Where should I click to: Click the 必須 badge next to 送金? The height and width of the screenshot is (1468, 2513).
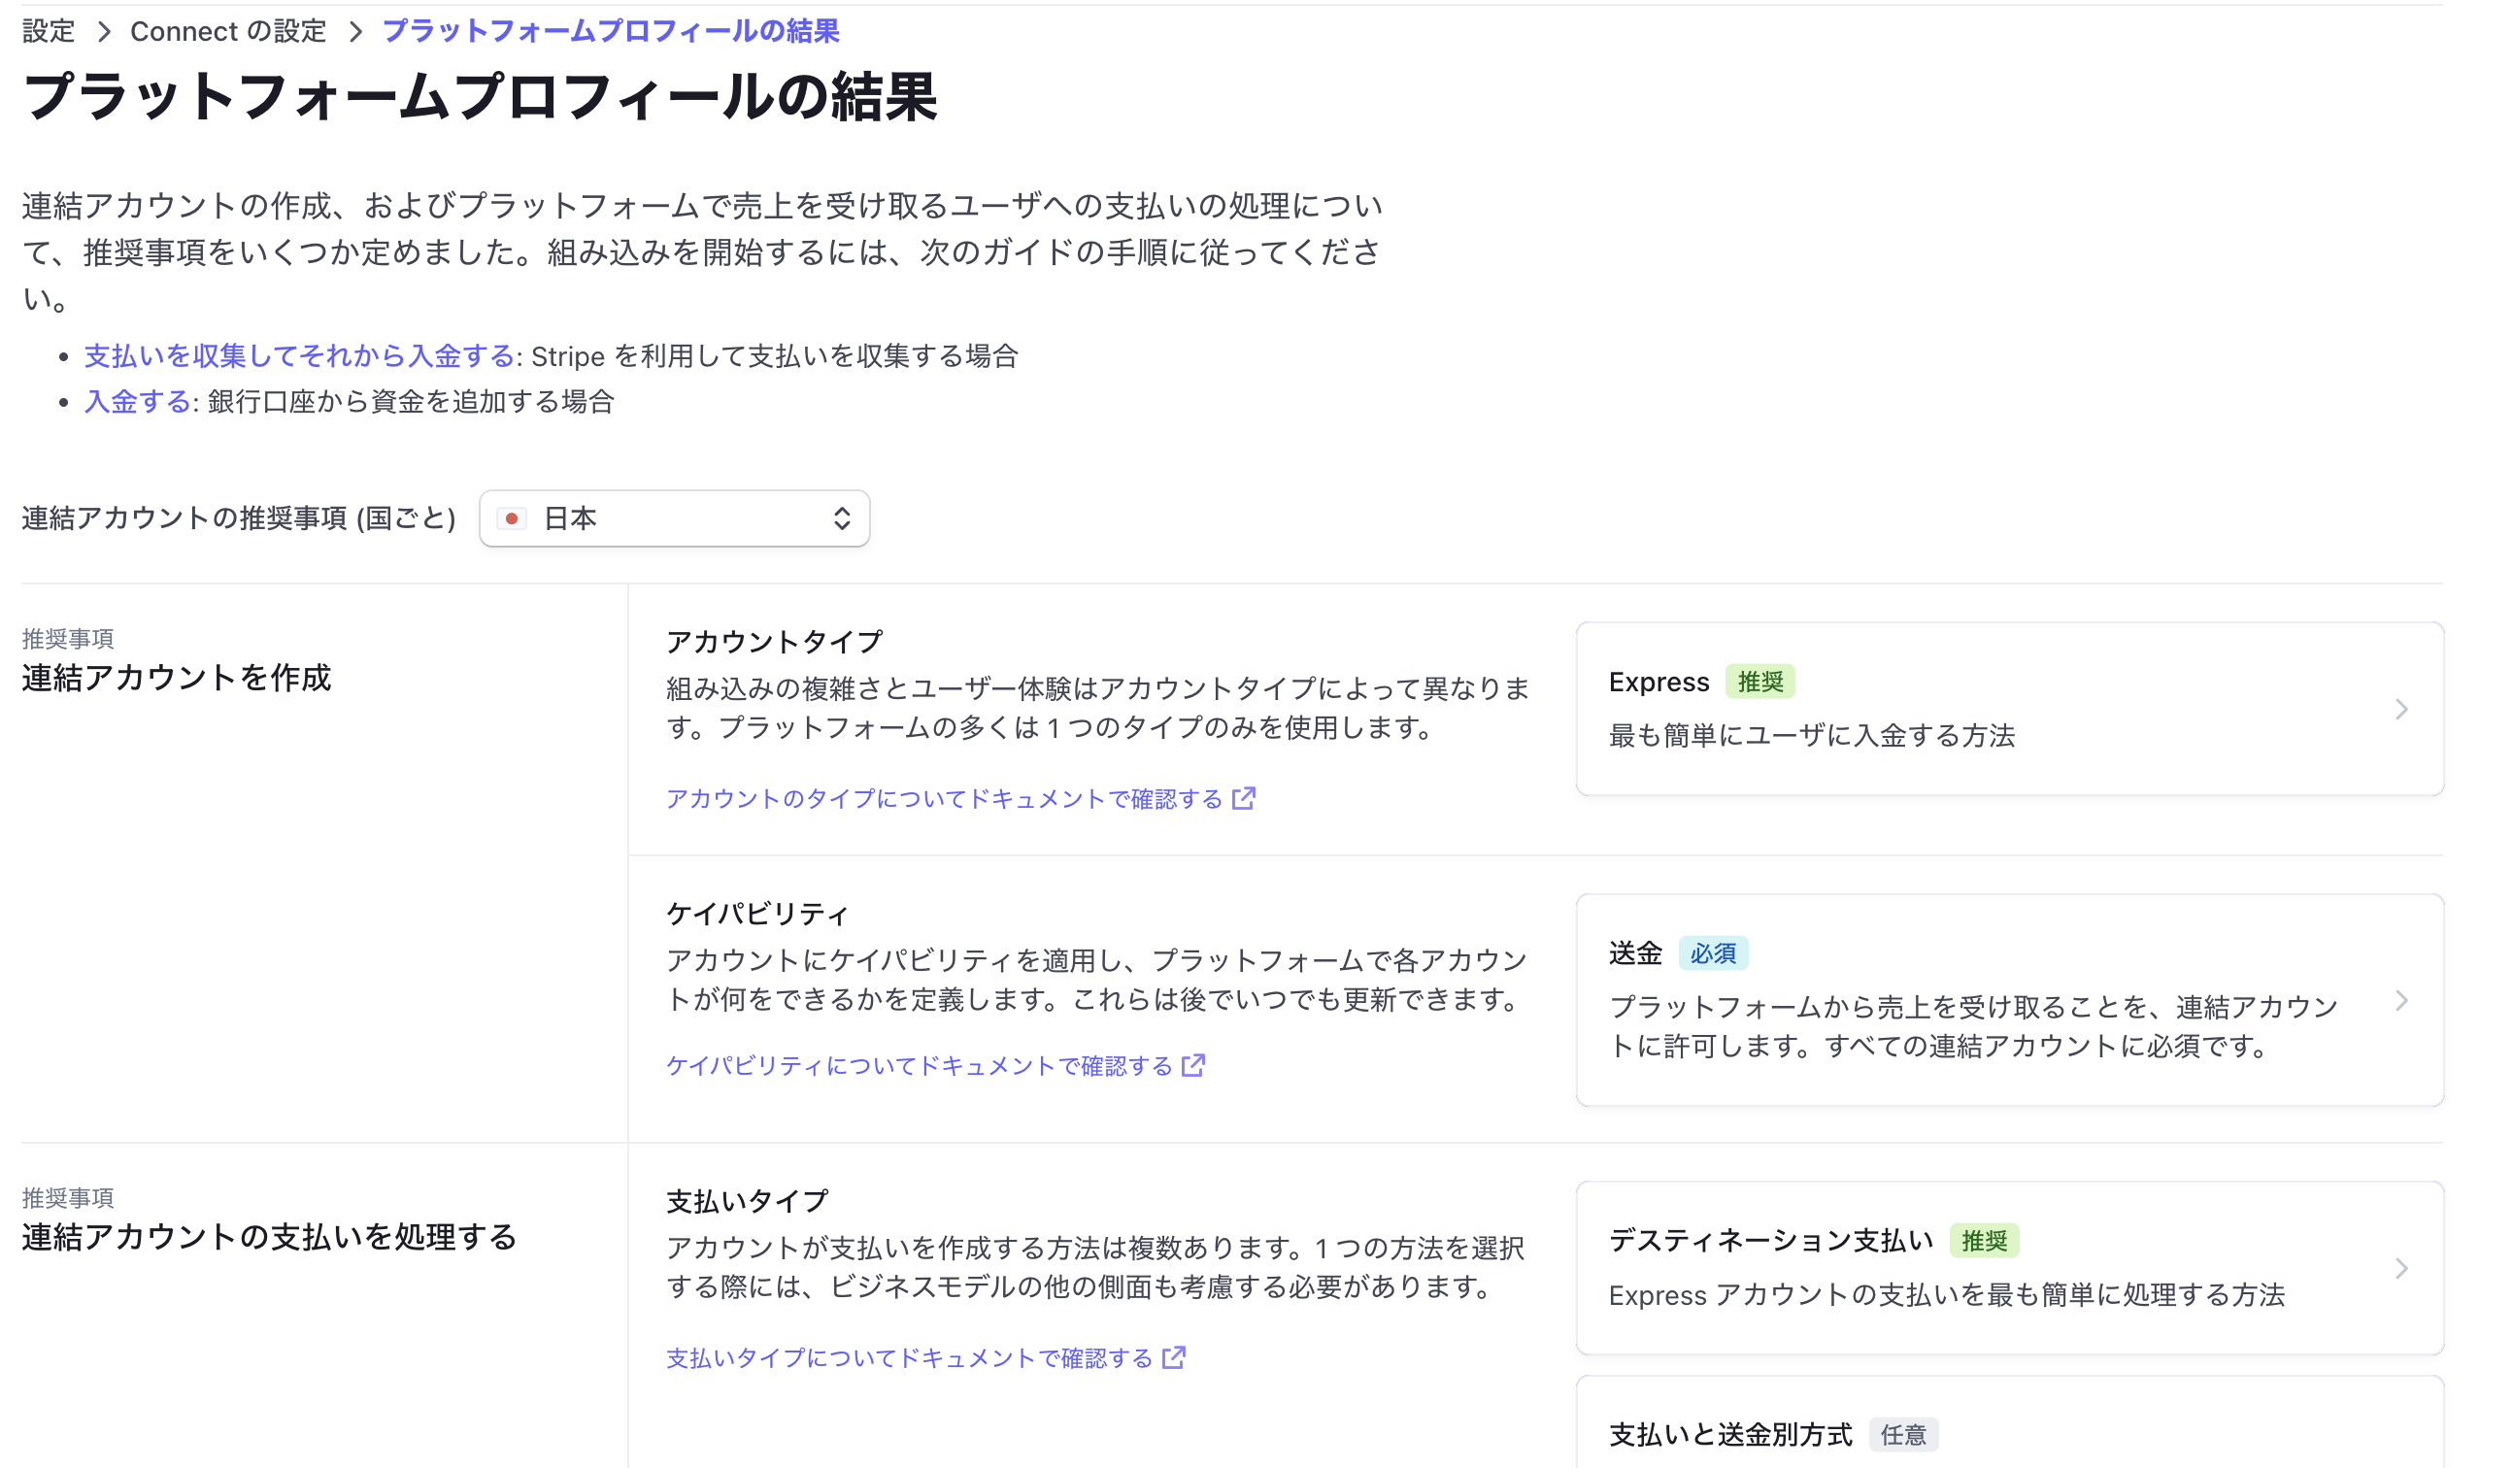point(1713,953)
